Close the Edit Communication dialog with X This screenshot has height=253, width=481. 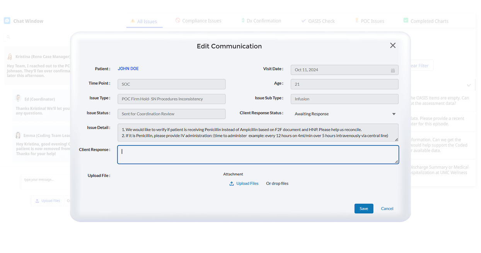coord(392,46)
